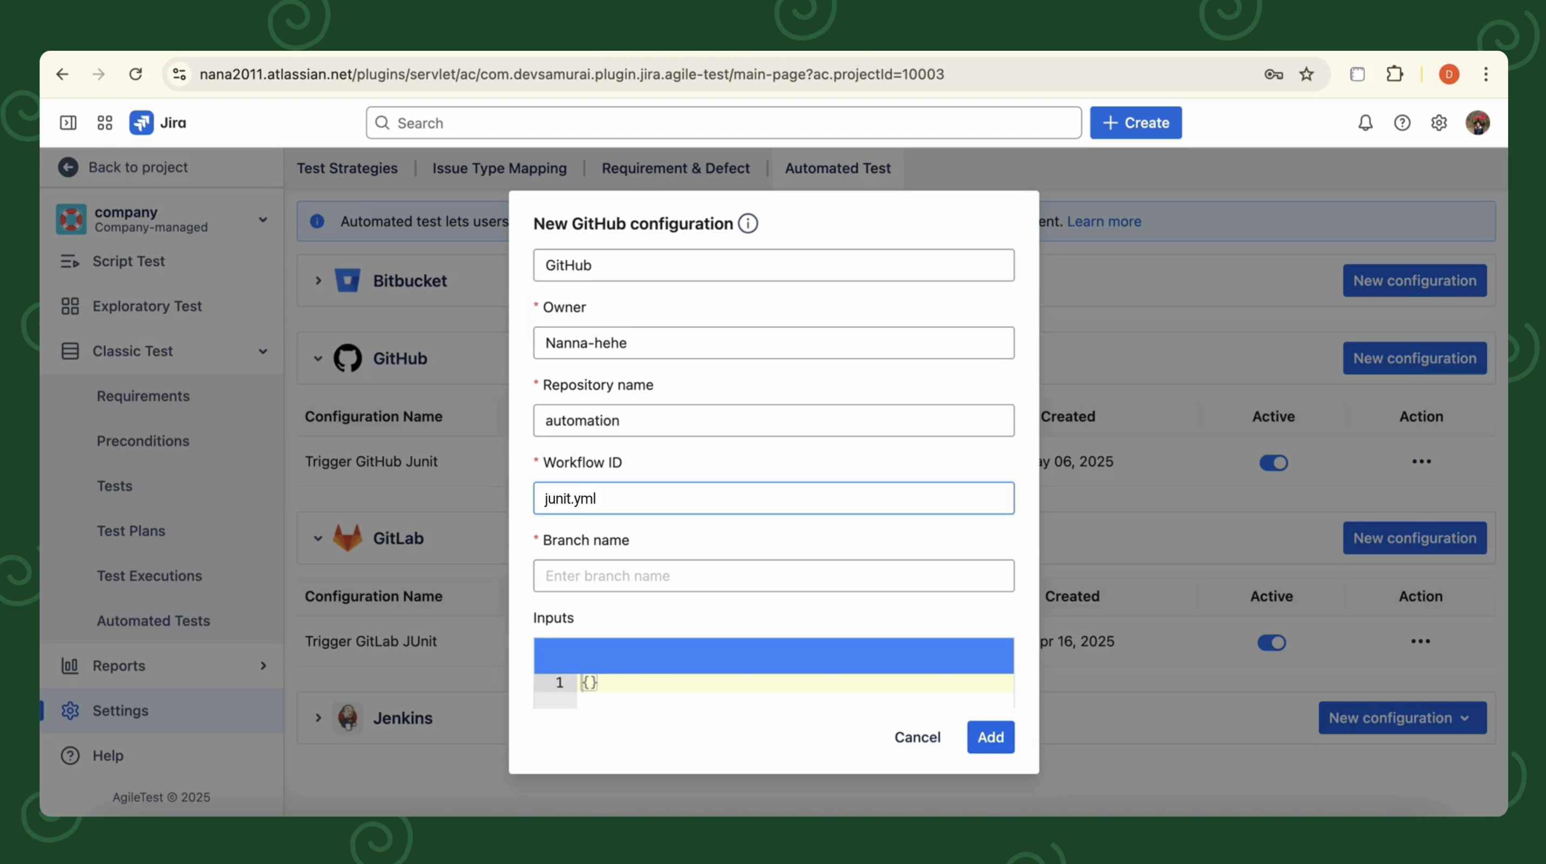Open the help question mark icon
Screen dimensions: 1546x864
pyautogui.click(x=1402, y=123)
